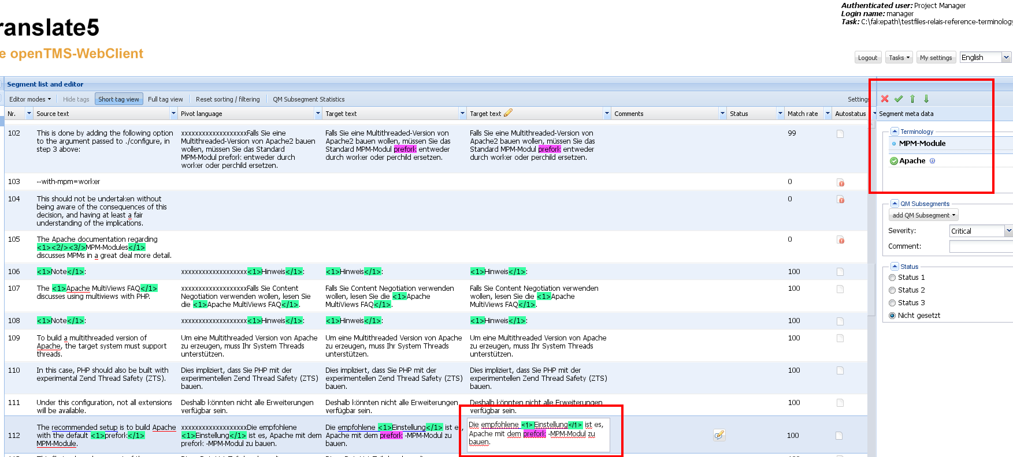Select the Status 2 radio button

(x=892, y=290)
